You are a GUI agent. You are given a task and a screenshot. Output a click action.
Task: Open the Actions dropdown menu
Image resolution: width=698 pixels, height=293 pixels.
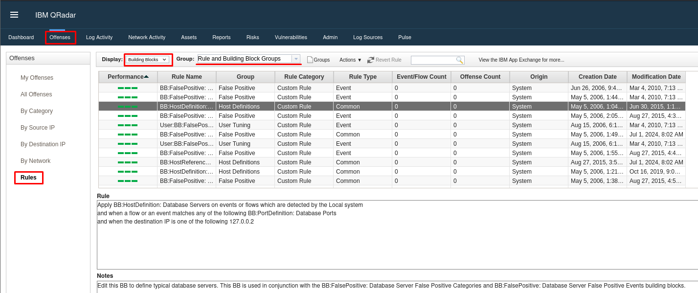click(351, 60)
